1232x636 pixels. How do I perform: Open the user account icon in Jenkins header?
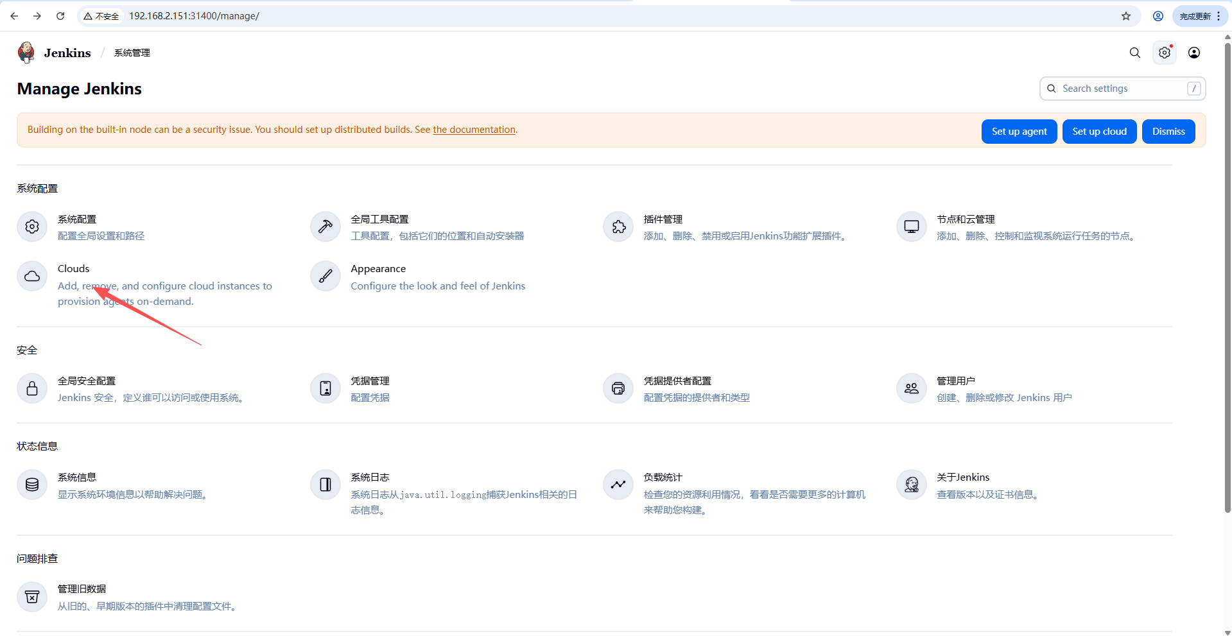tap(1193, 53)
